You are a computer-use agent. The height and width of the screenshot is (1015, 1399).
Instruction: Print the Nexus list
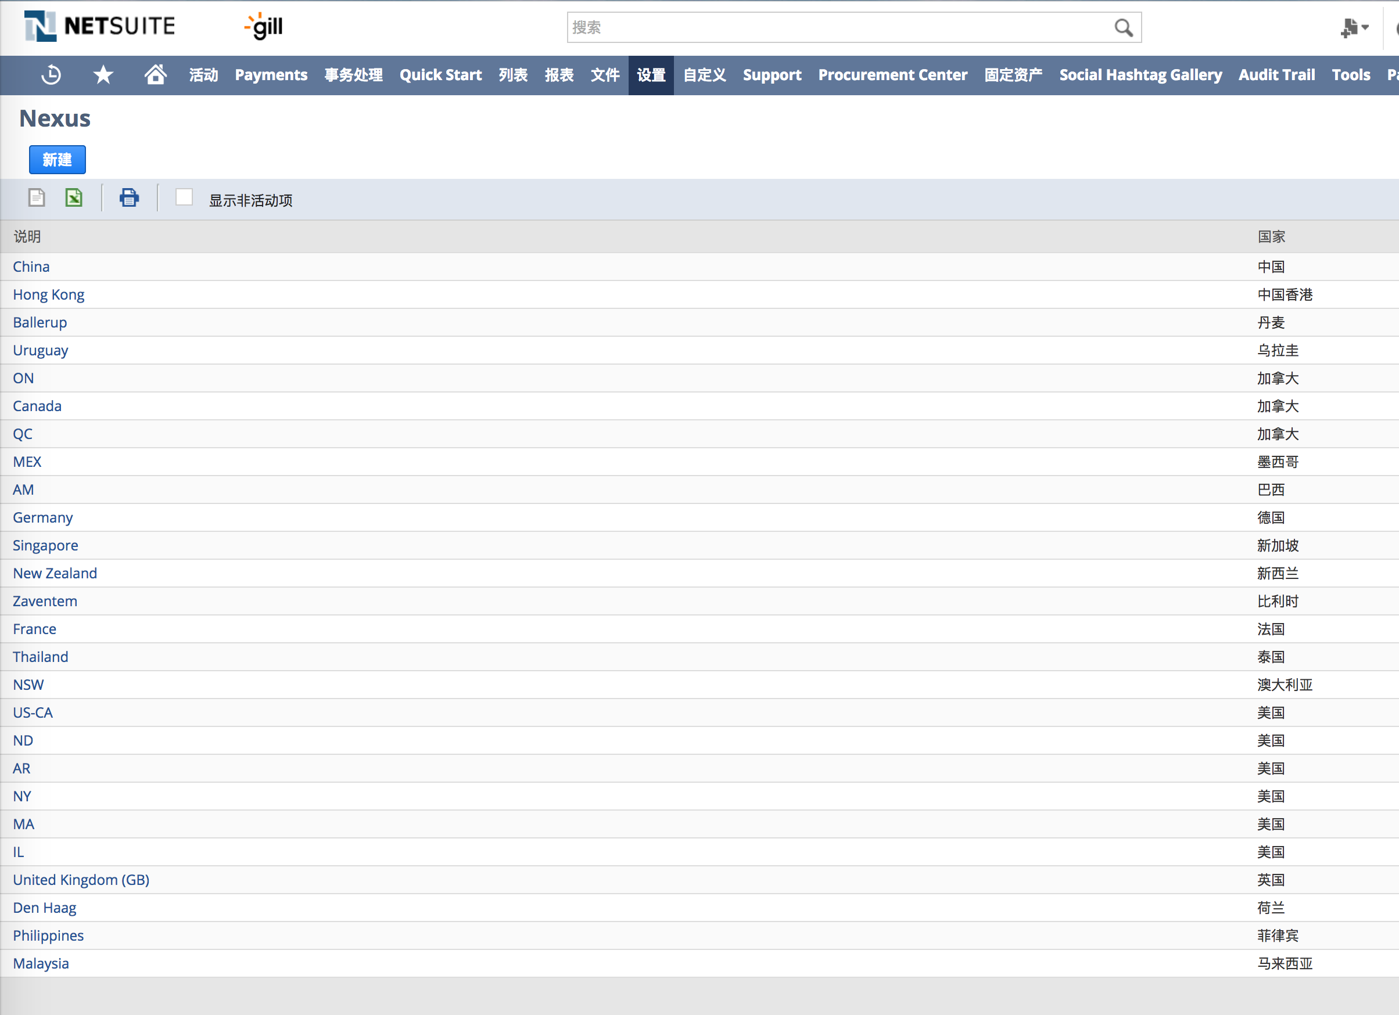129,198
